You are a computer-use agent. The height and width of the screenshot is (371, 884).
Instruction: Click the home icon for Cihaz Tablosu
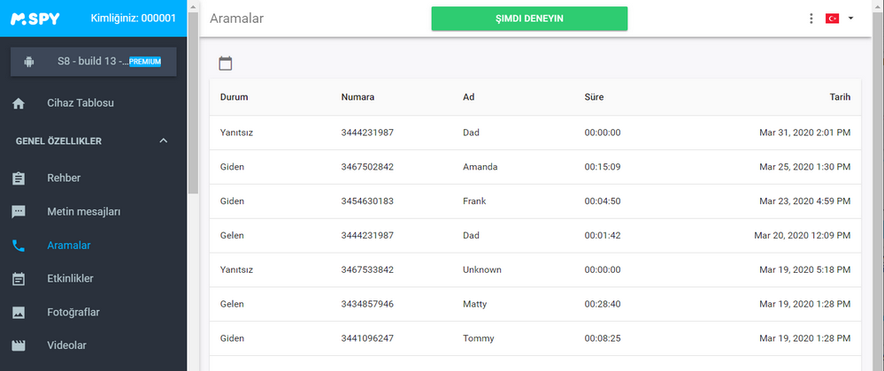point(19,103)
